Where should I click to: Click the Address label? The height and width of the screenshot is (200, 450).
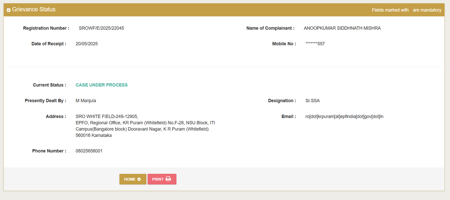(56, 116)
